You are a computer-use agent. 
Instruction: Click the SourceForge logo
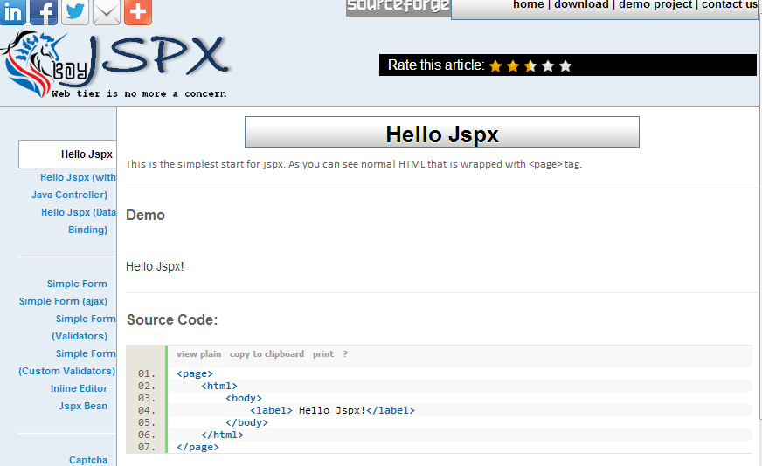pos(398,7)
